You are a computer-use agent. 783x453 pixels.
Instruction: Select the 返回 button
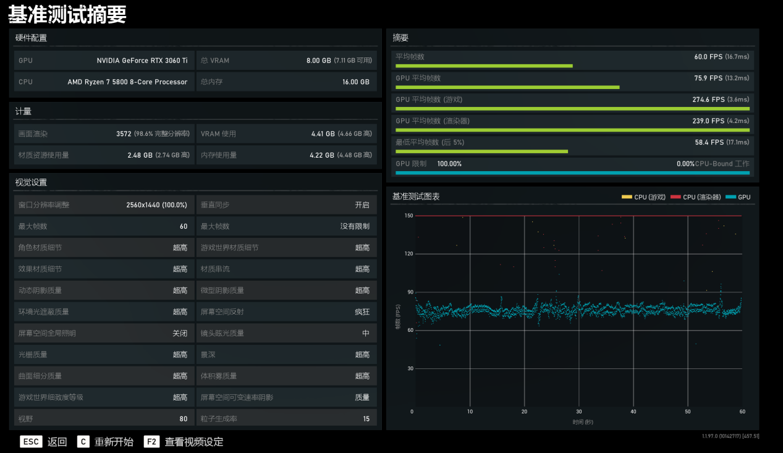57,442
